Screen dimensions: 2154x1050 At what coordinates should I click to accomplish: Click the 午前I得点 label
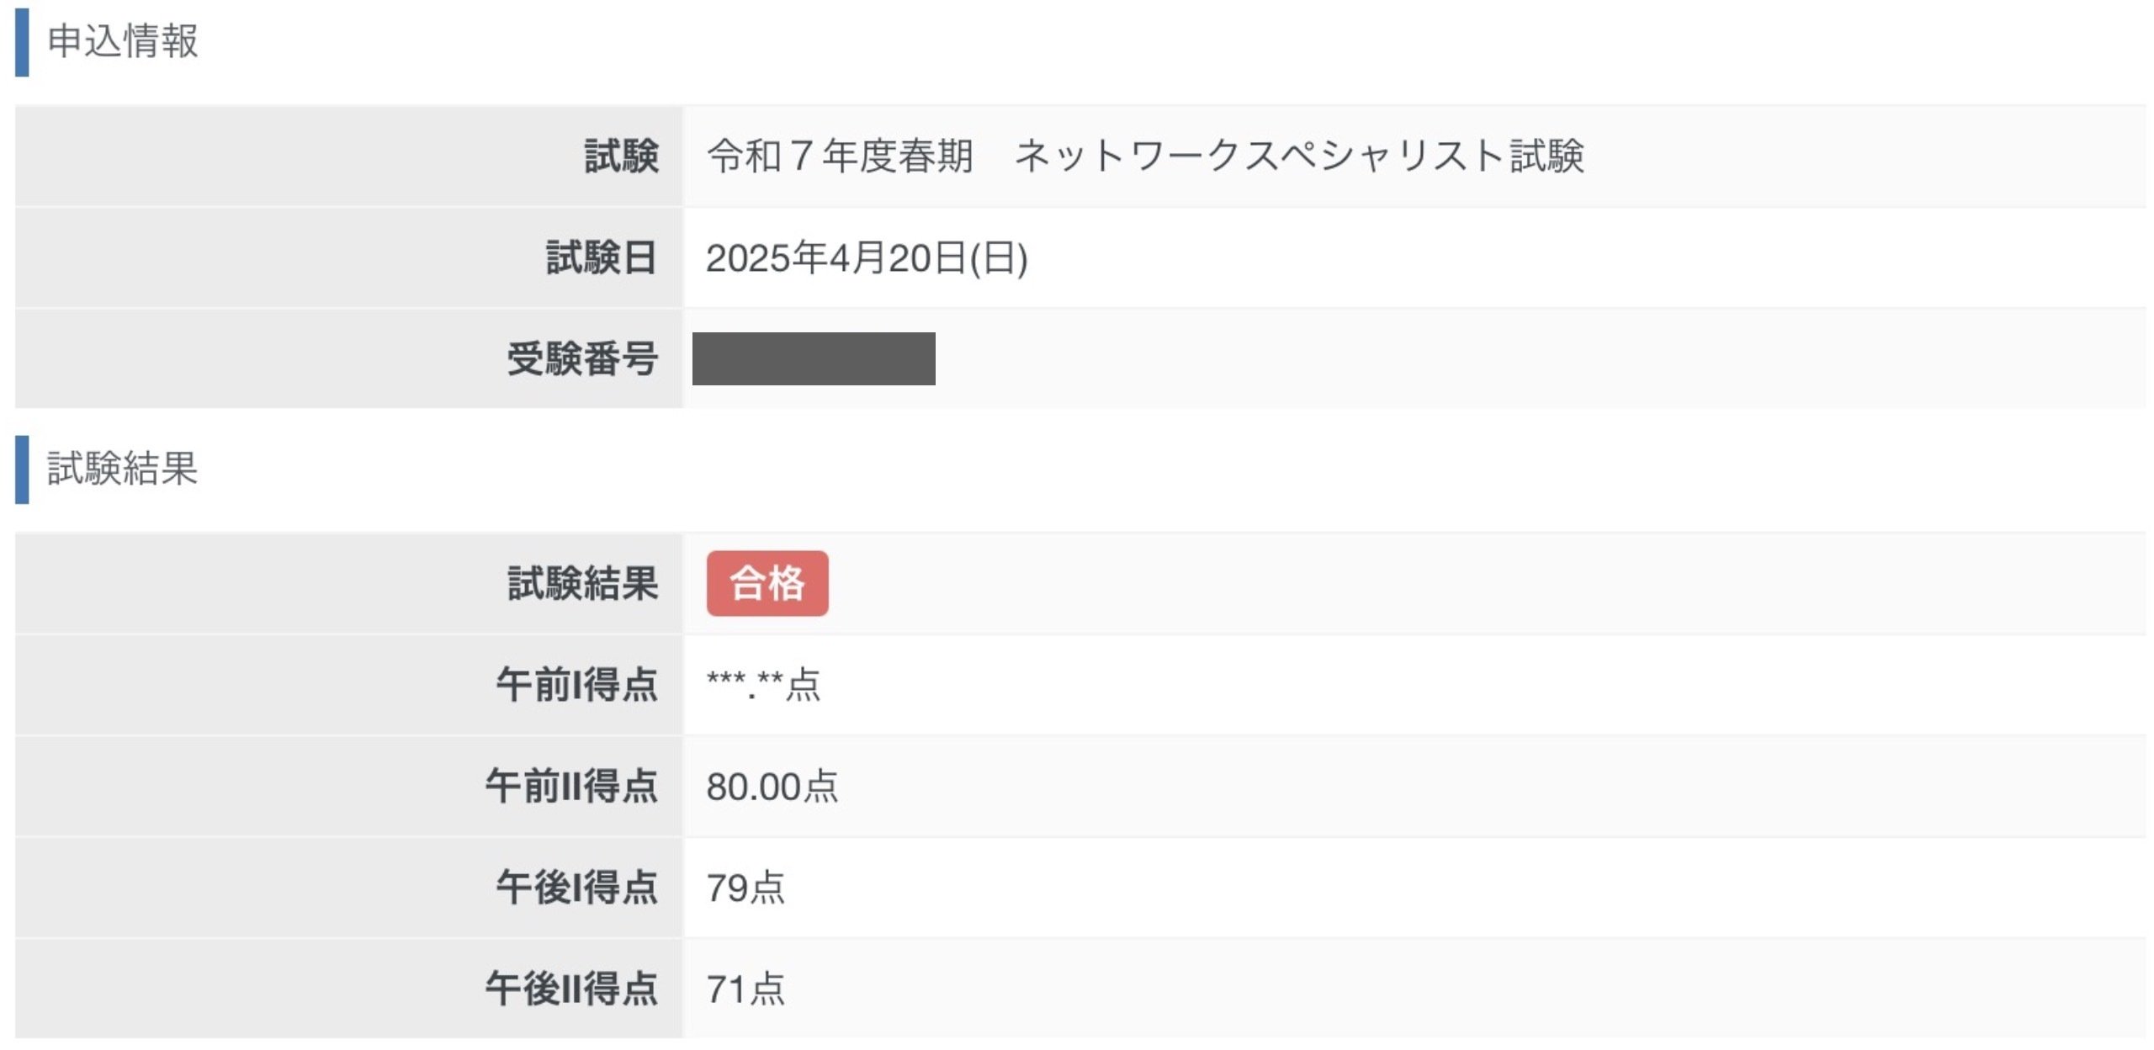576,685
